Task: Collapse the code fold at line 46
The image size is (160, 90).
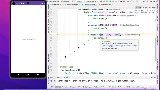Action: coord(57,25)
